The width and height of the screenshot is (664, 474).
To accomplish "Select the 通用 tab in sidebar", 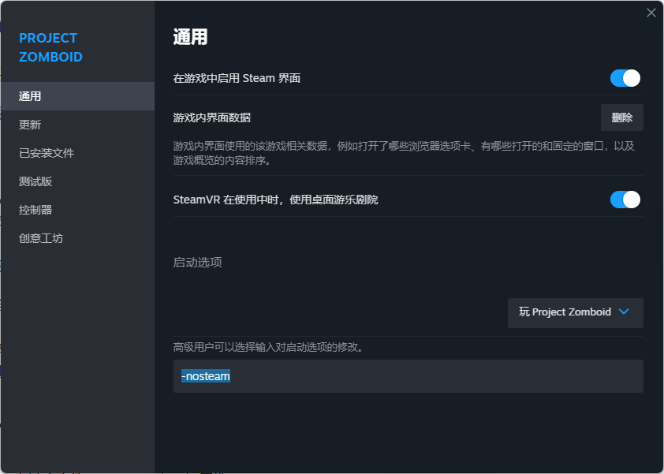I will (x=77, y=96).
